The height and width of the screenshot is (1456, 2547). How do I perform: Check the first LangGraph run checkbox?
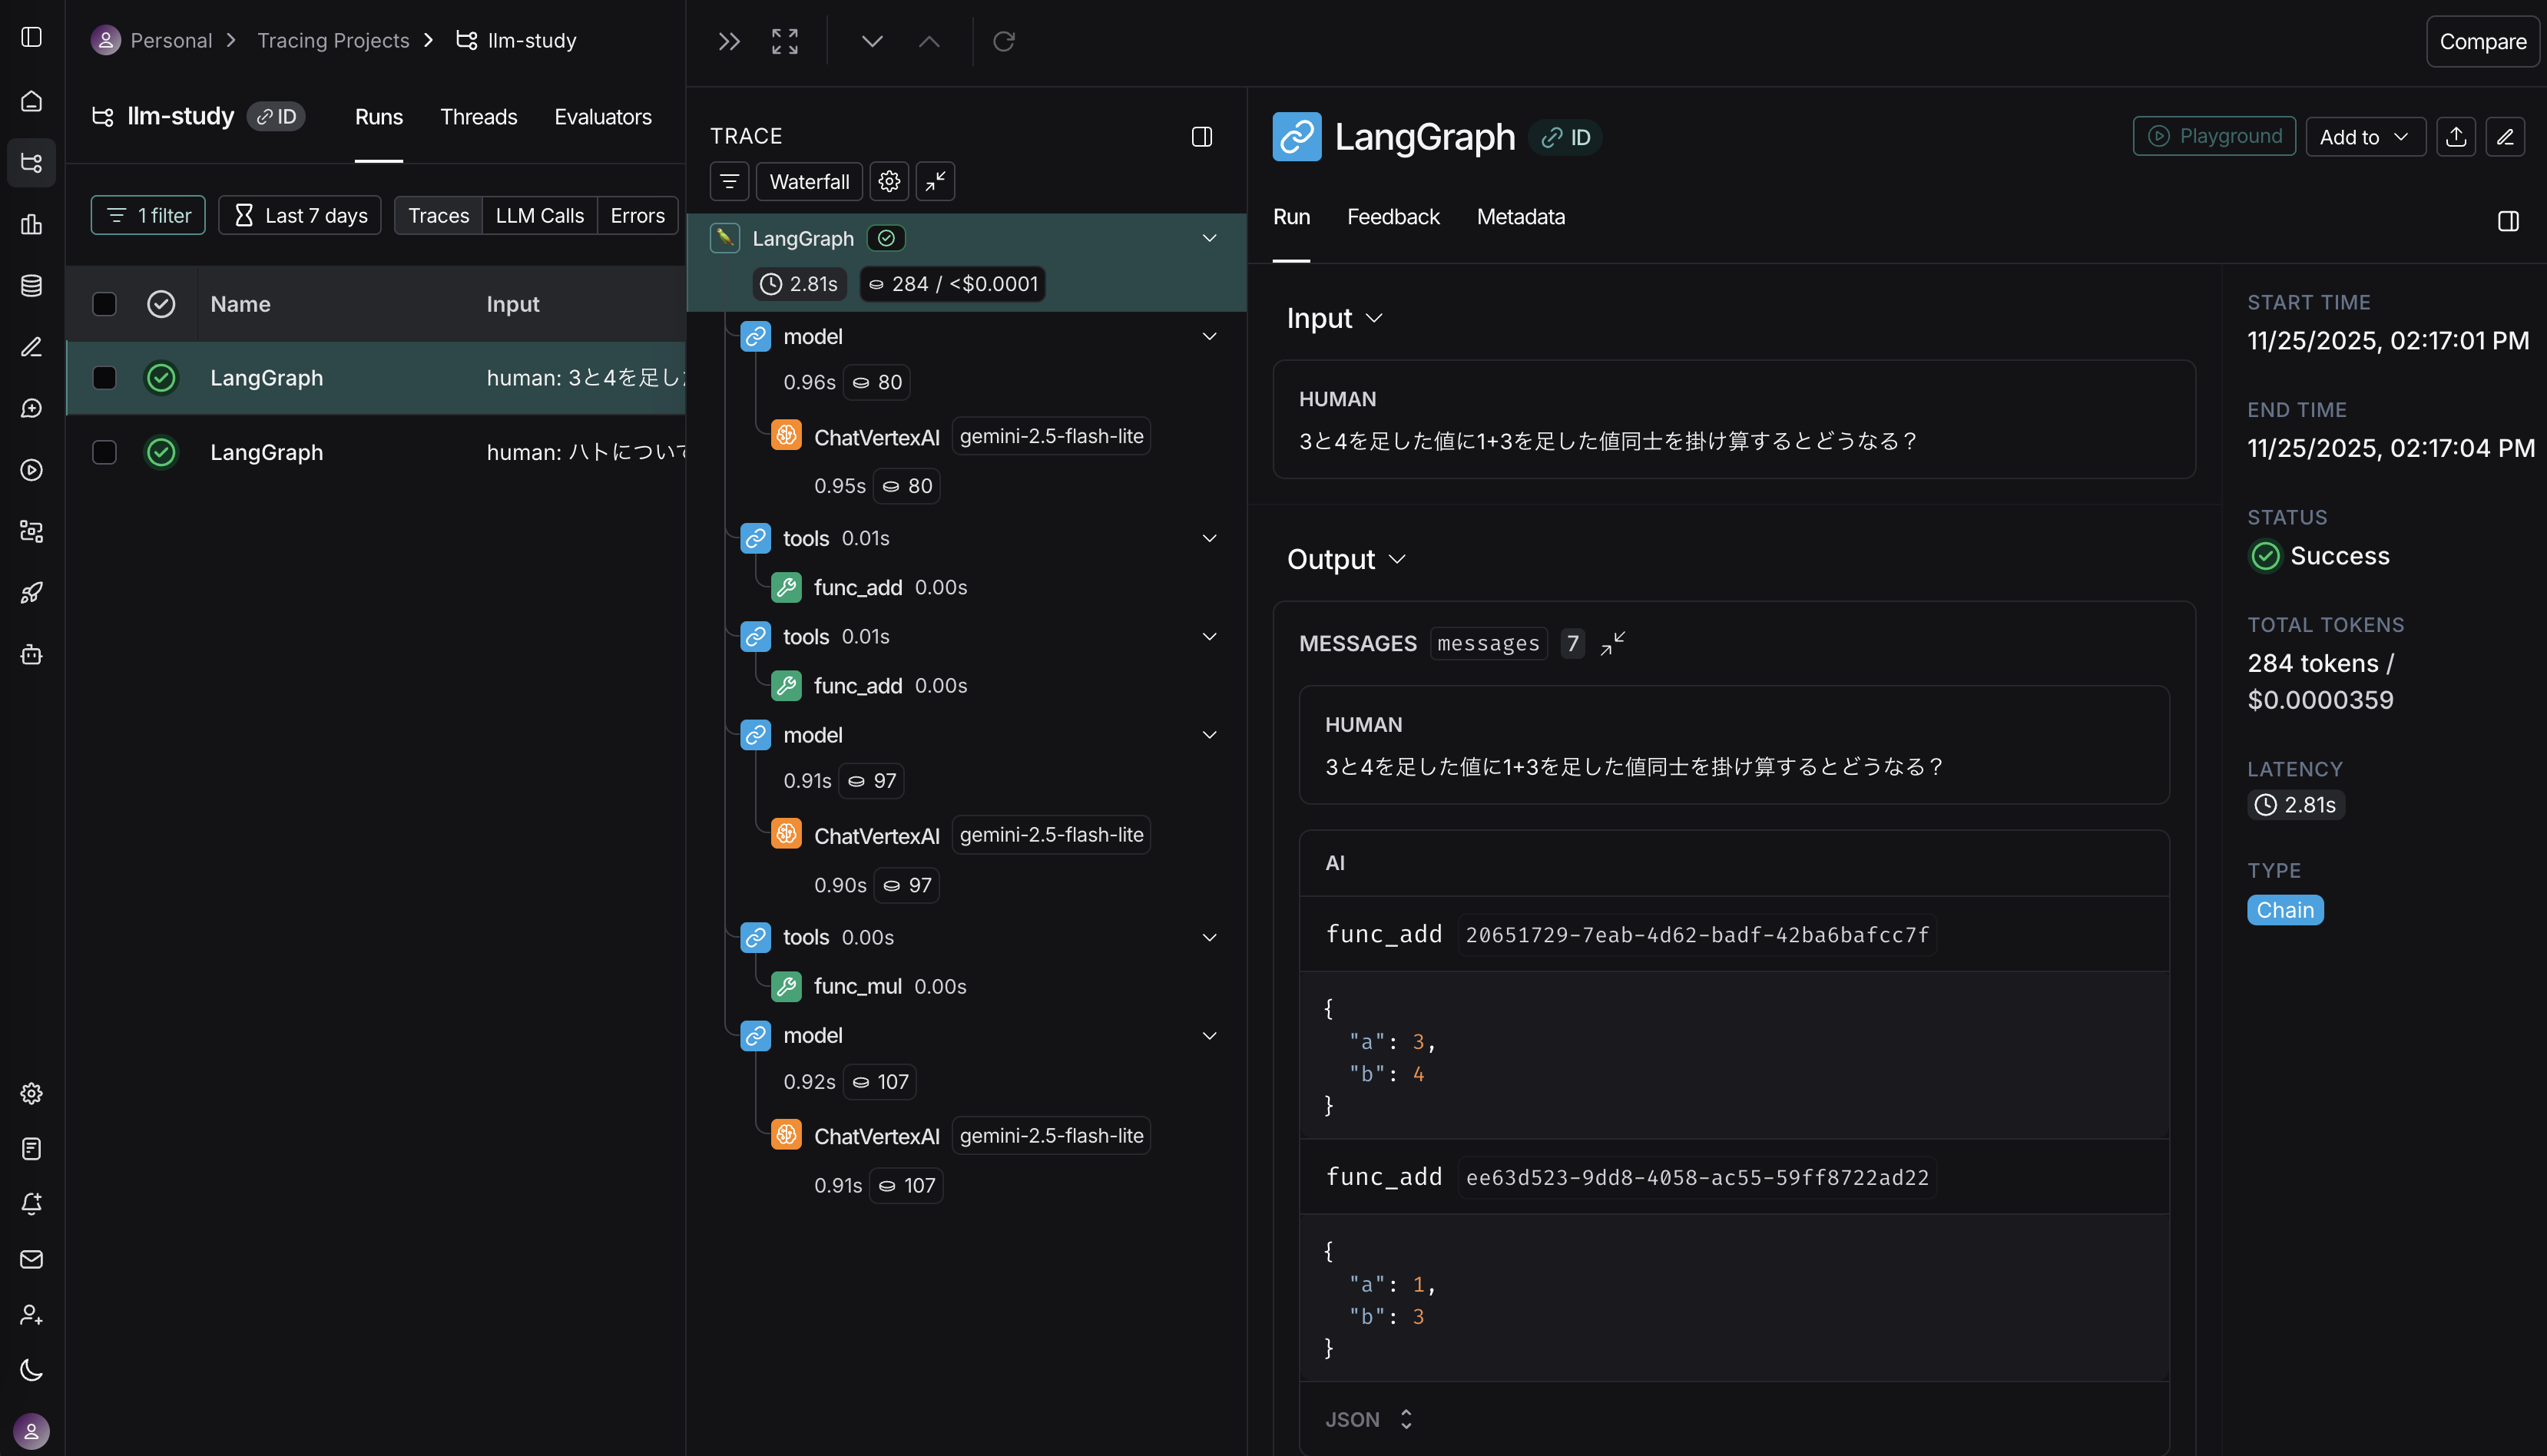point(104,378)
